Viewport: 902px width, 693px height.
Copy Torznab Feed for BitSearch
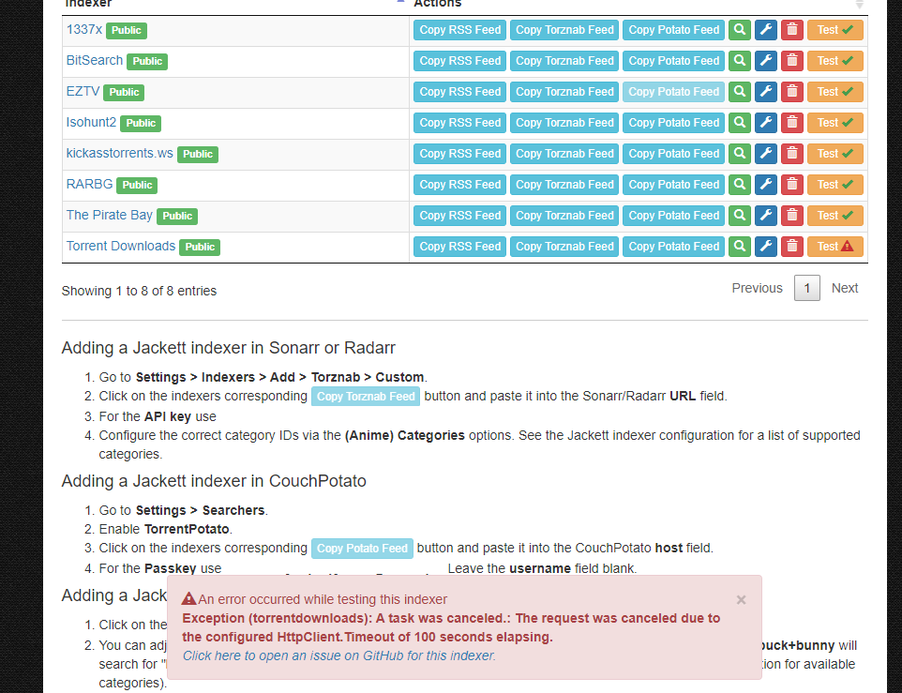(564, 61)
